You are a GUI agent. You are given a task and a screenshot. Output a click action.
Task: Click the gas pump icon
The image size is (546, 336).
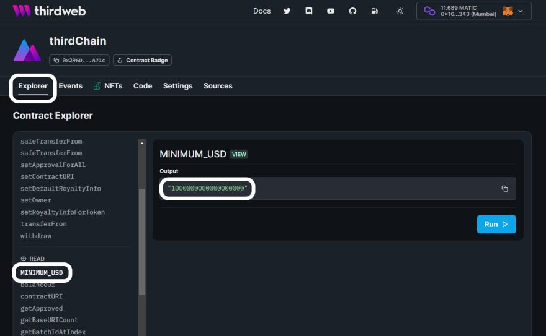pyautogui.click(x=375, y=11)
